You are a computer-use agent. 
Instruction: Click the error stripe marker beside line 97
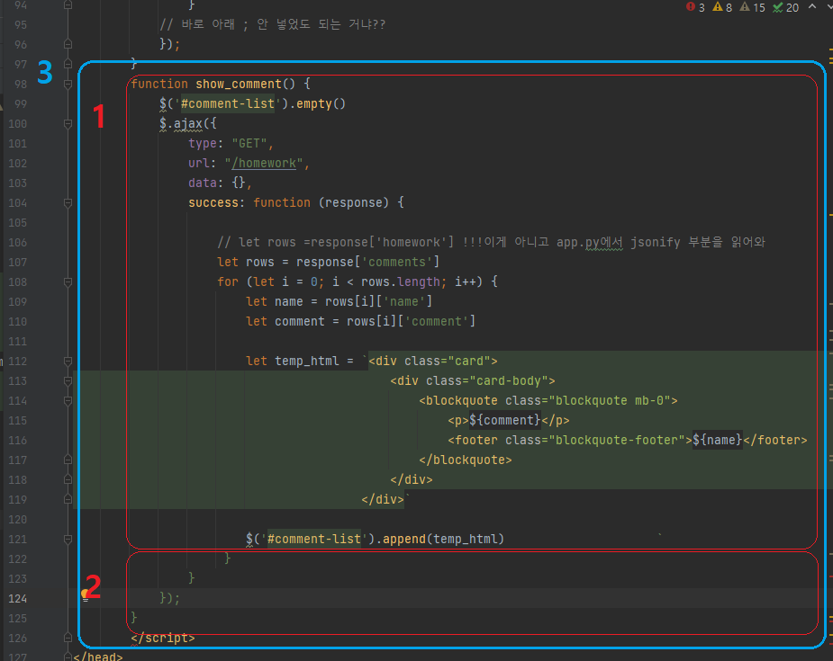pyautogui.click(x=830, y=64)
